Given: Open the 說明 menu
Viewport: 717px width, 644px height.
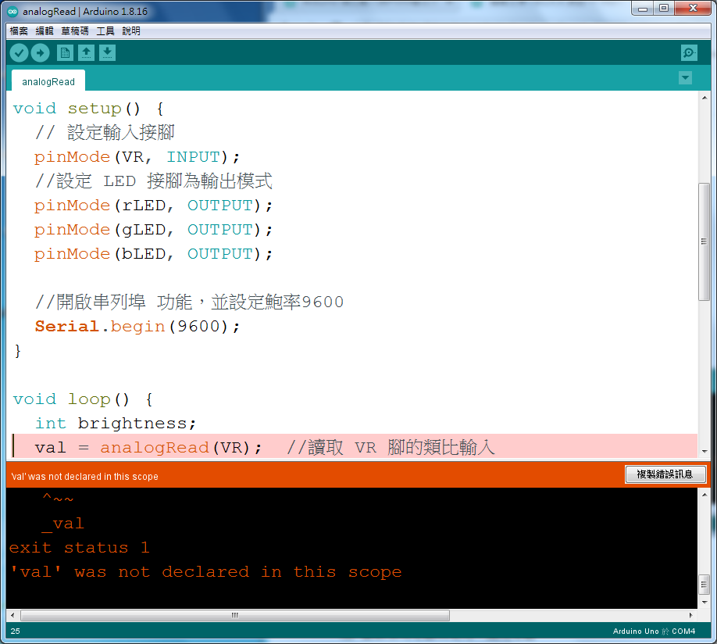Looking at the screenshot, I should tap(131, 31).
